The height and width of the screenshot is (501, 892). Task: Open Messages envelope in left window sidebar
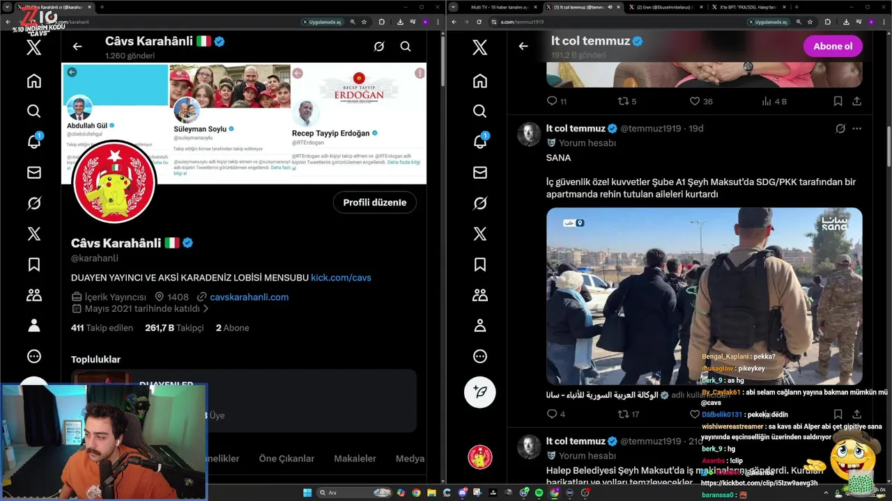pyautogui.click(x=33, y=173)
